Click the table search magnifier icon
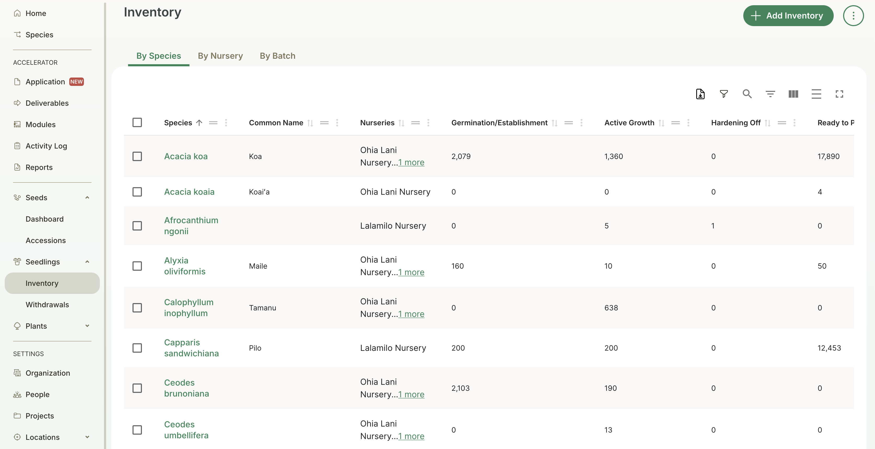The width and height of the screenshot is (875, 449). click(747, 94)
